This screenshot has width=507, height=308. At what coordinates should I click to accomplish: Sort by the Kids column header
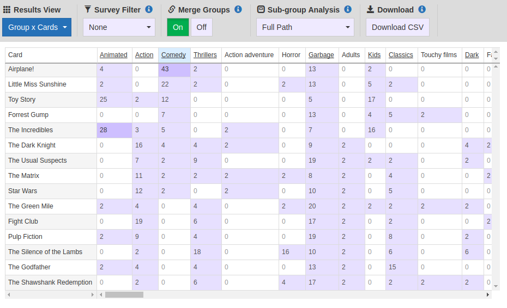374,55
